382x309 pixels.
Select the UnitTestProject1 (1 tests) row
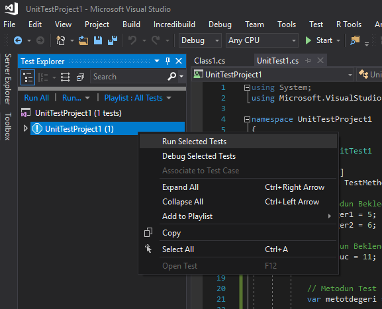pyautogui.click(x=102, y=113)
